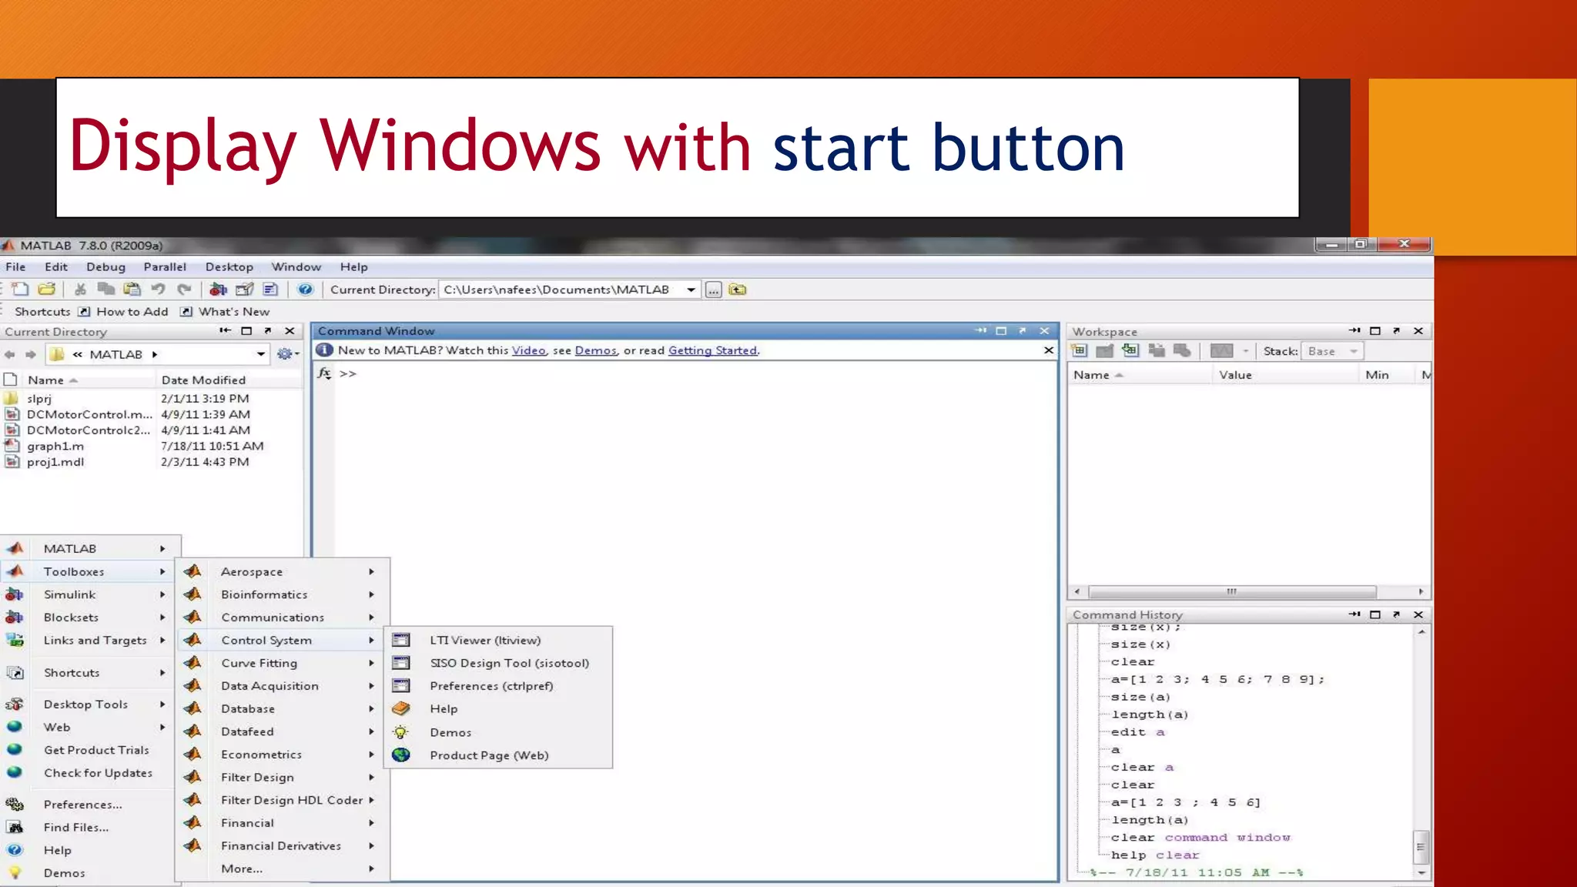Expand Simulink start menu entry
The image size is (1577, 887).
tap(87, 594)
